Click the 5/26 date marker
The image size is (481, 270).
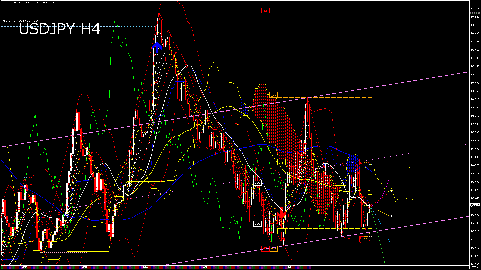(145, 267)
